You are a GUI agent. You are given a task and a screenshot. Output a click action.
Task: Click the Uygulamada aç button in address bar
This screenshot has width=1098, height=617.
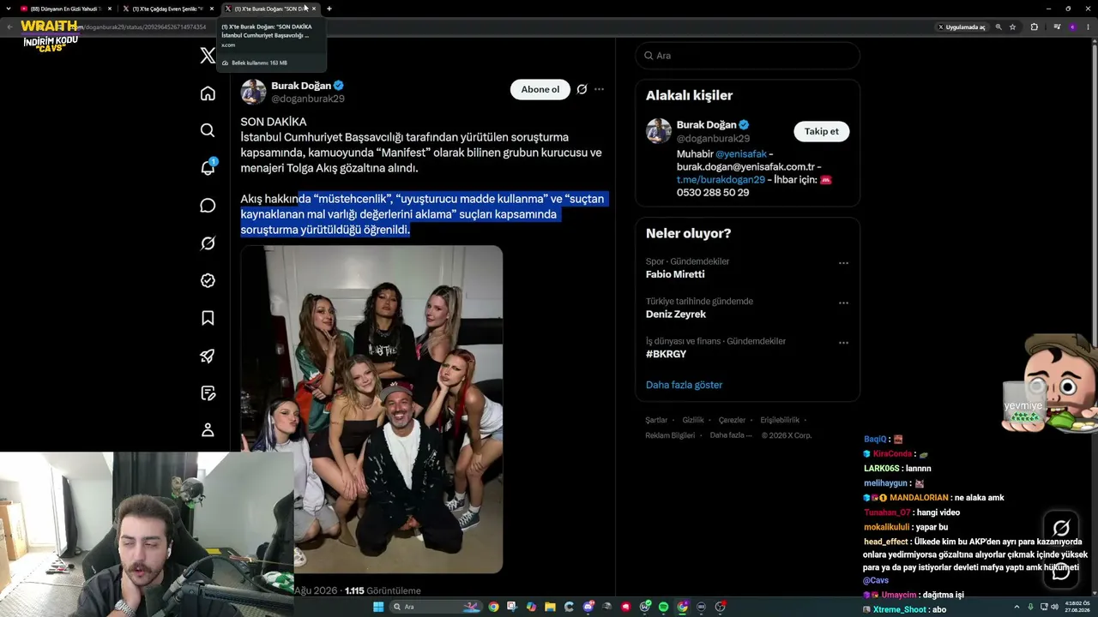pyautogui.click(x=962, y=27)
